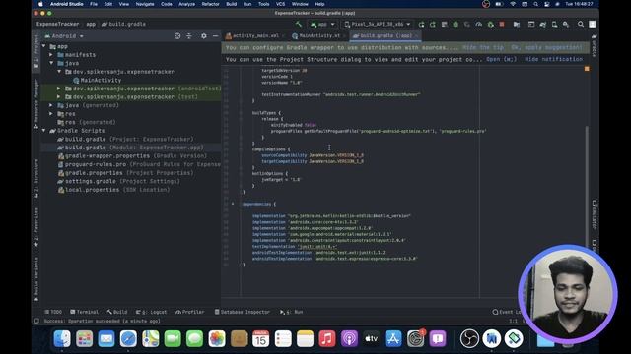Open the app run configuration dropdown
631x354 pixels.
pyautogui.click(x=322, y=24)
